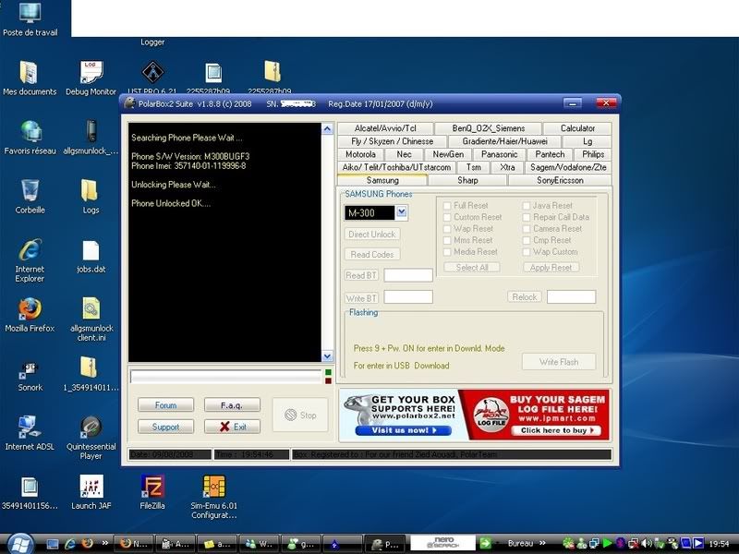Open the SonyEricsson tab

tap(560, 180)
